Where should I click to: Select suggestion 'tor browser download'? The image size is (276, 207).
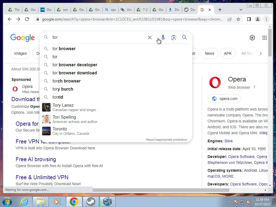[x=116, y=73]
